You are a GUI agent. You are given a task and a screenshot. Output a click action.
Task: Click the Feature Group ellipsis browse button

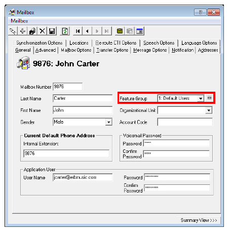click(209, 98)
